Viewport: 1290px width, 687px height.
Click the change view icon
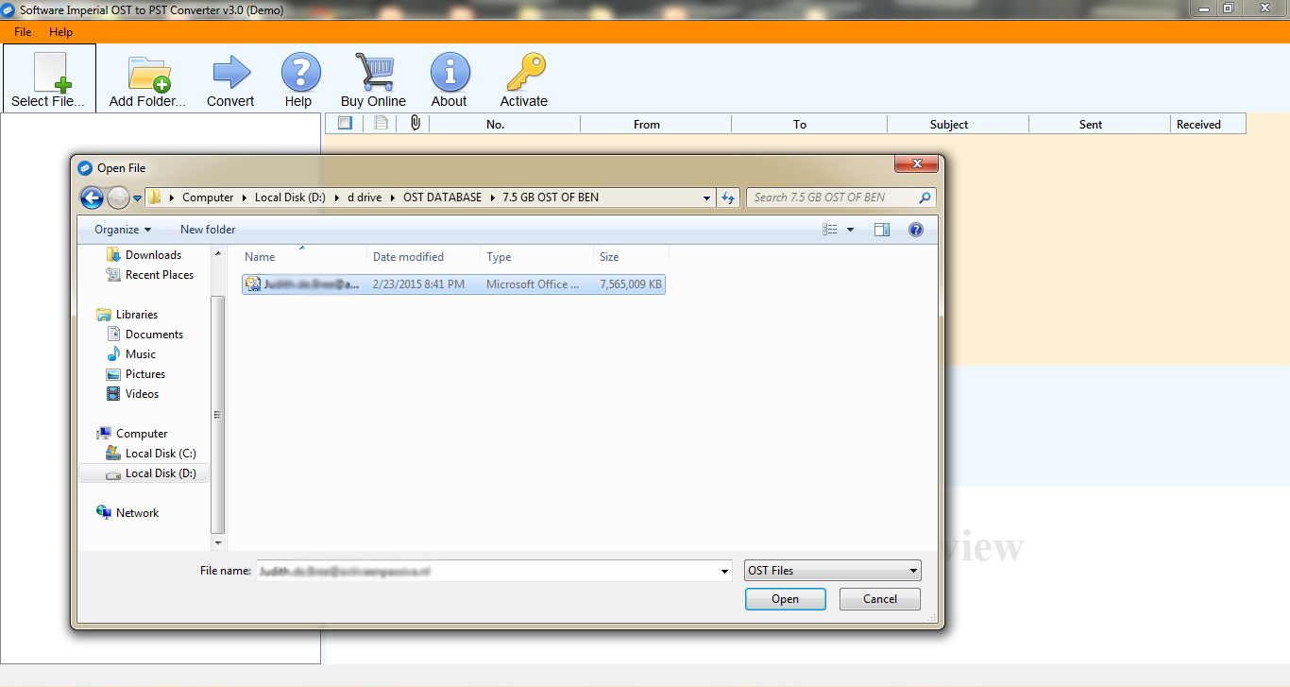830,230
